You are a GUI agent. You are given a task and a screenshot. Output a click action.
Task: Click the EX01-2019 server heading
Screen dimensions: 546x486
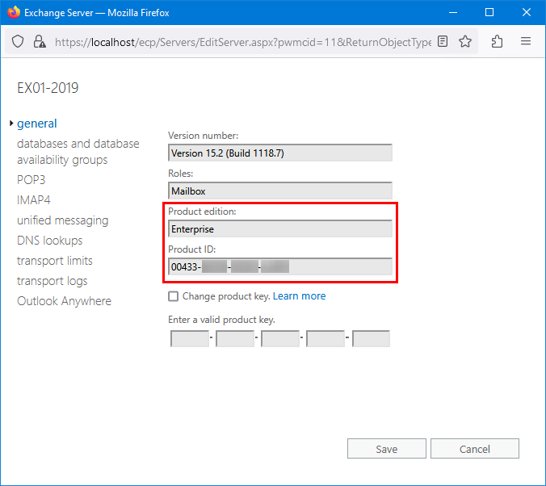pos(48,88)
